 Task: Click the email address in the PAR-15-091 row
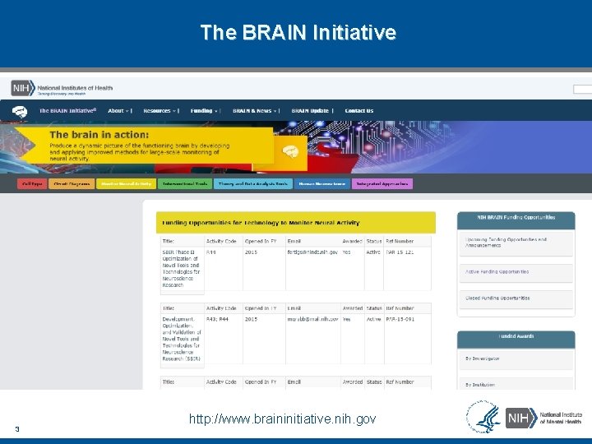pyautogui.click(x=312, y=319)
